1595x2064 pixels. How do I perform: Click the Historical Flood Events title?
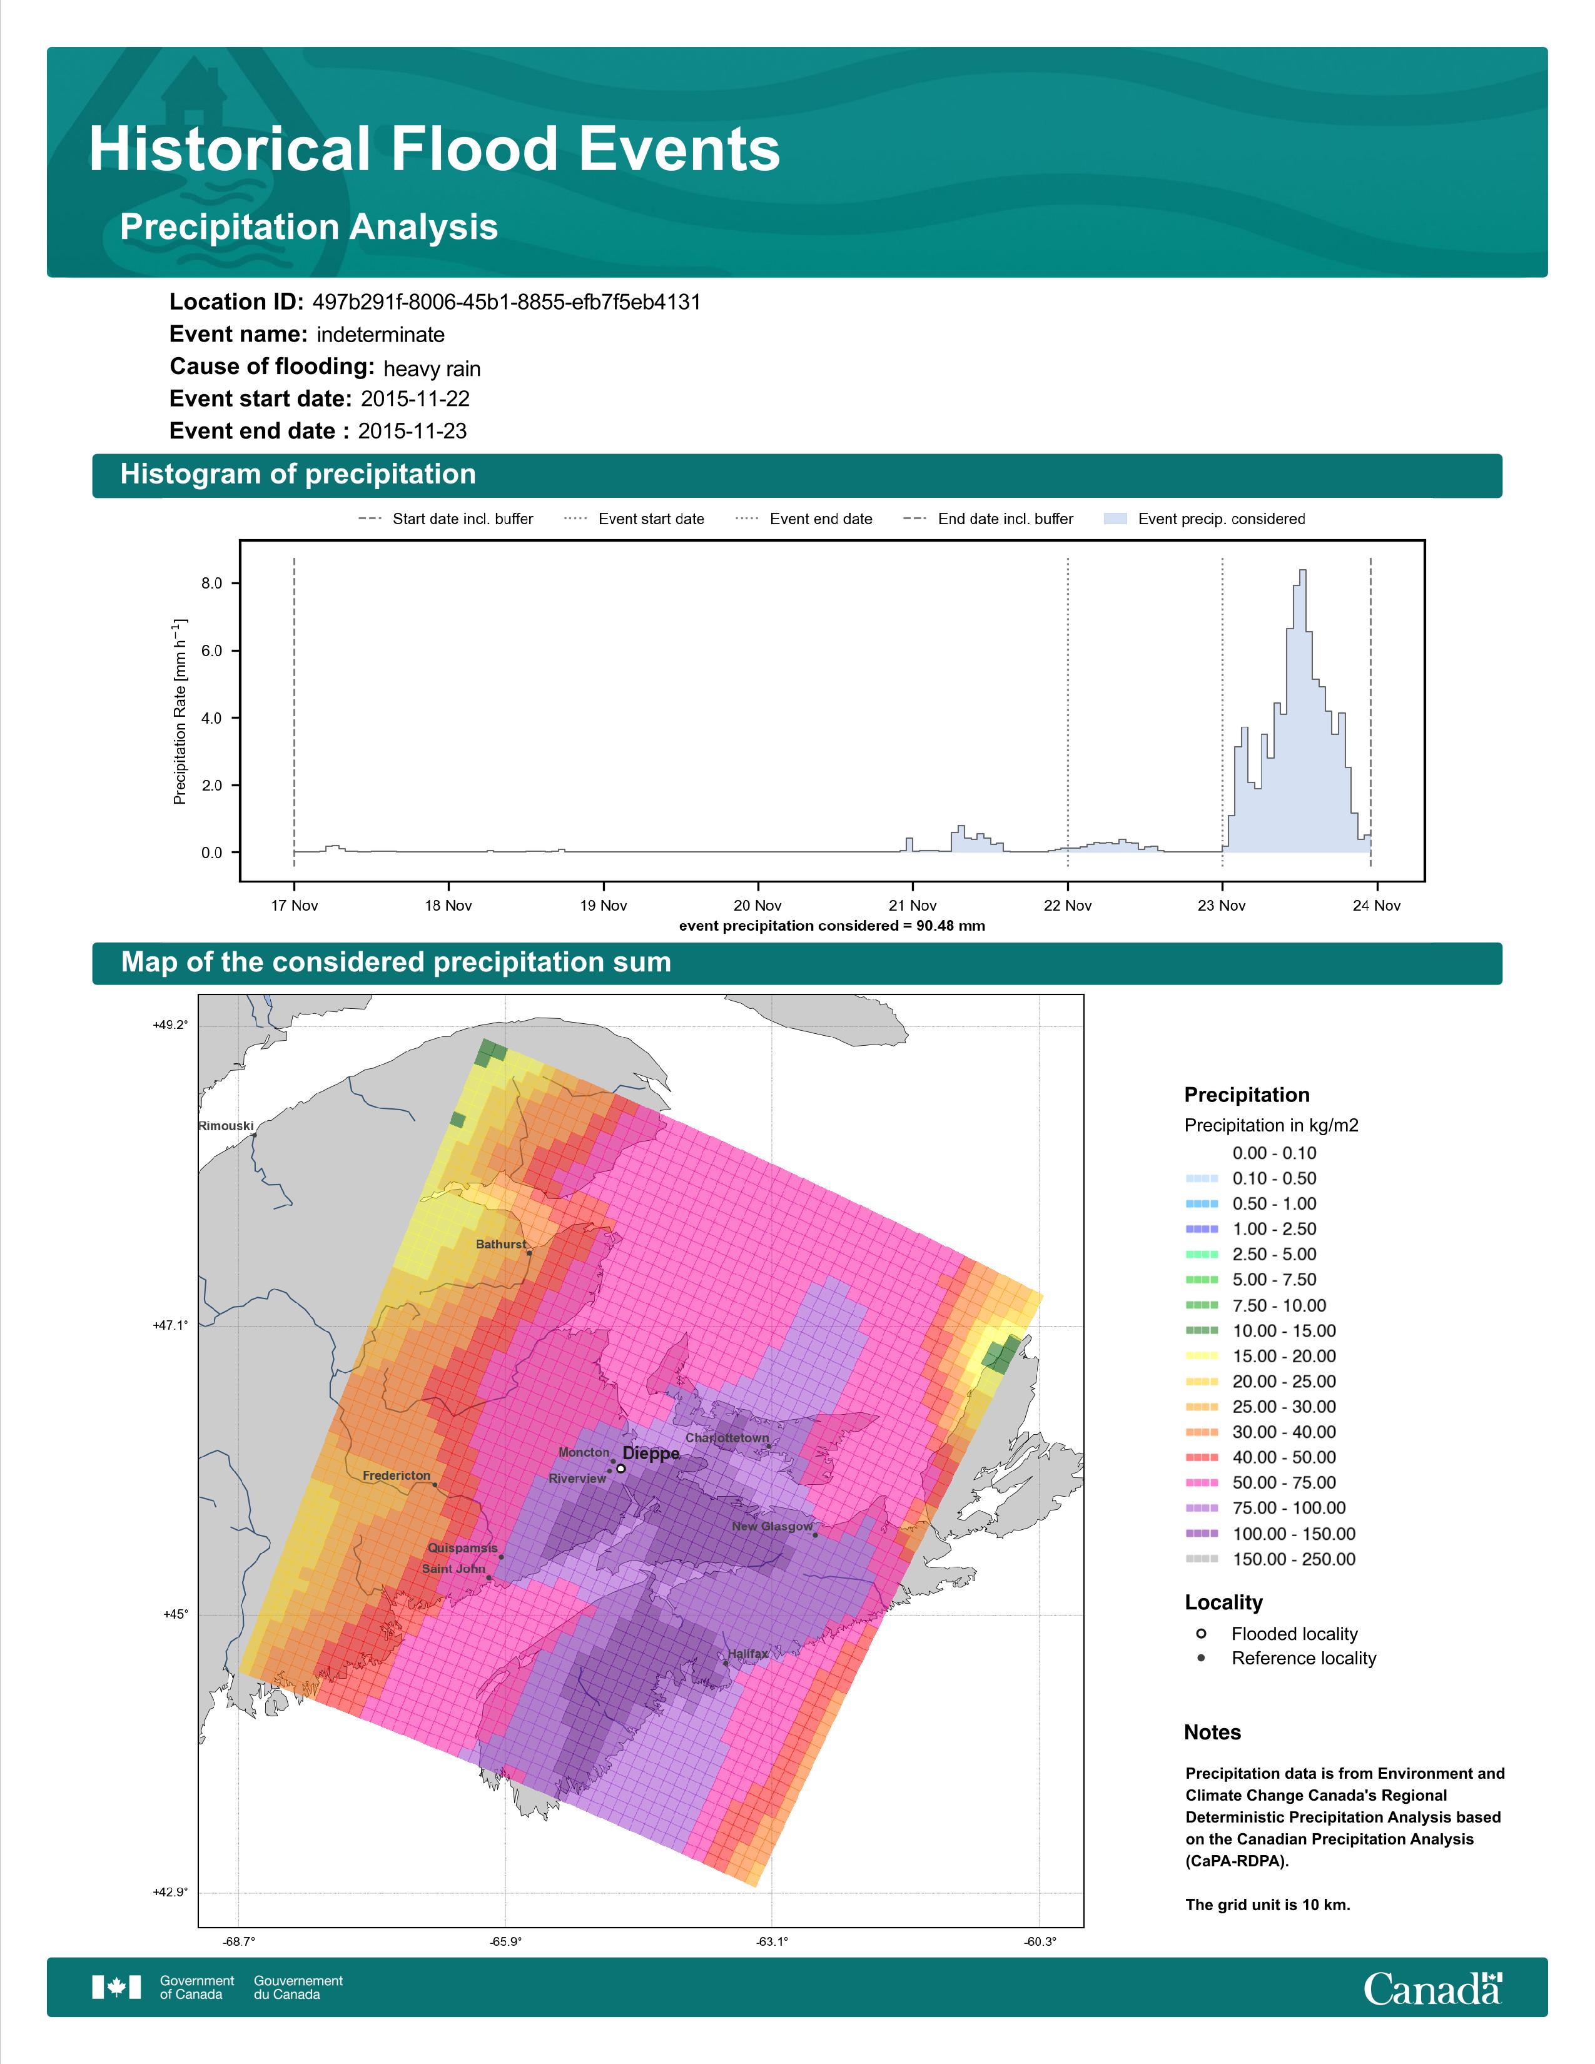pyautogui.click(x=435, y=148)
